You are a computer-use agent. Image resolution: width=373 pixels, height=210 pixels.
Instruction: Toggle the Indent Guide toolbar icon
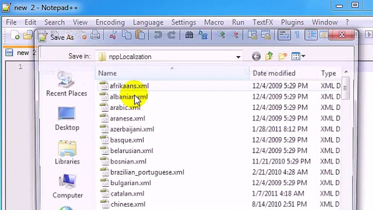[311, 35]
